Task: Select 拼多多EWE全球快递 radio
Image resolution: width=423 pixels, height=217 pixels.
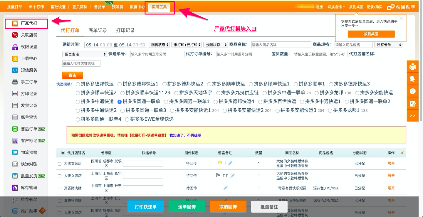Action: point(127,119)
